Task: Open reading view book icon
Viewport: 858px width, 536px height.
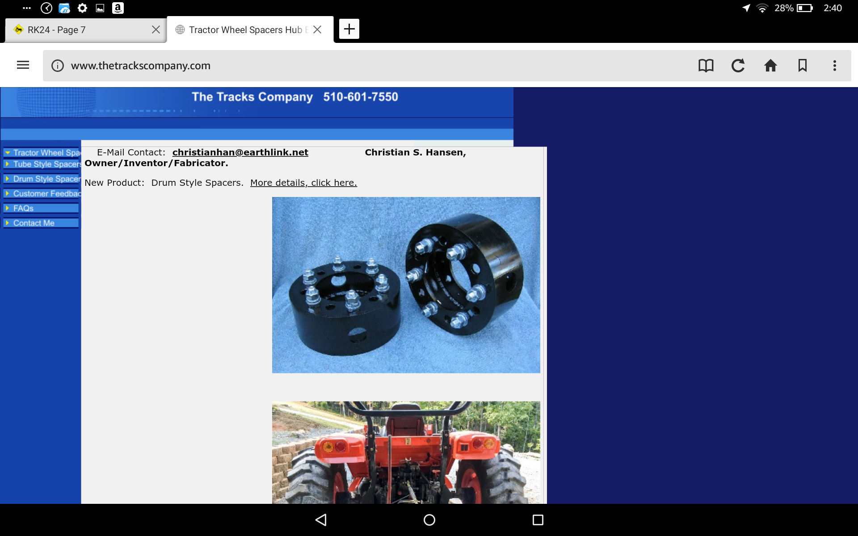Action: tap(706, 66)
